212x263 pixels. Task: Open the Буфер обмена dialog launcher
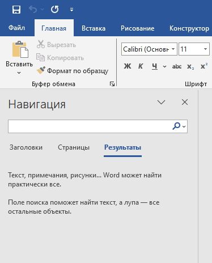[112, 84]
